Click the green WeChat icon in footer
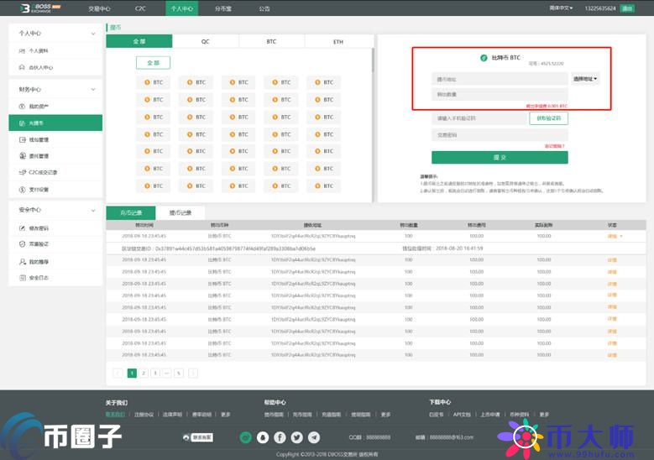This screenshot has width=654, height=460. 246,437
